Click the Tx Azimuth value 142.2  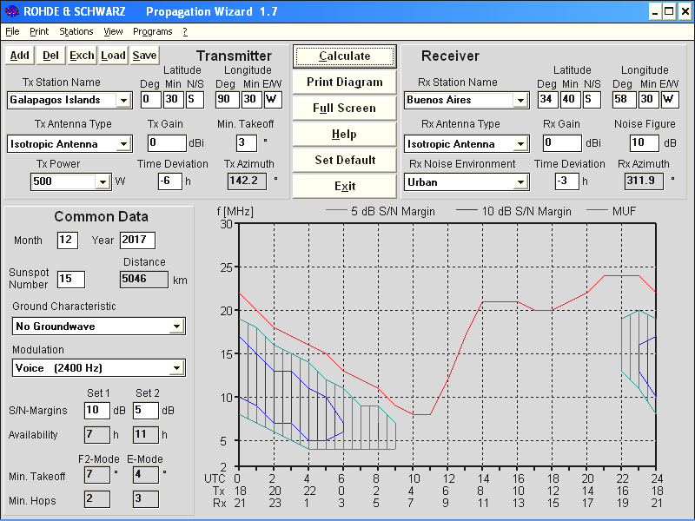[247, 181]
